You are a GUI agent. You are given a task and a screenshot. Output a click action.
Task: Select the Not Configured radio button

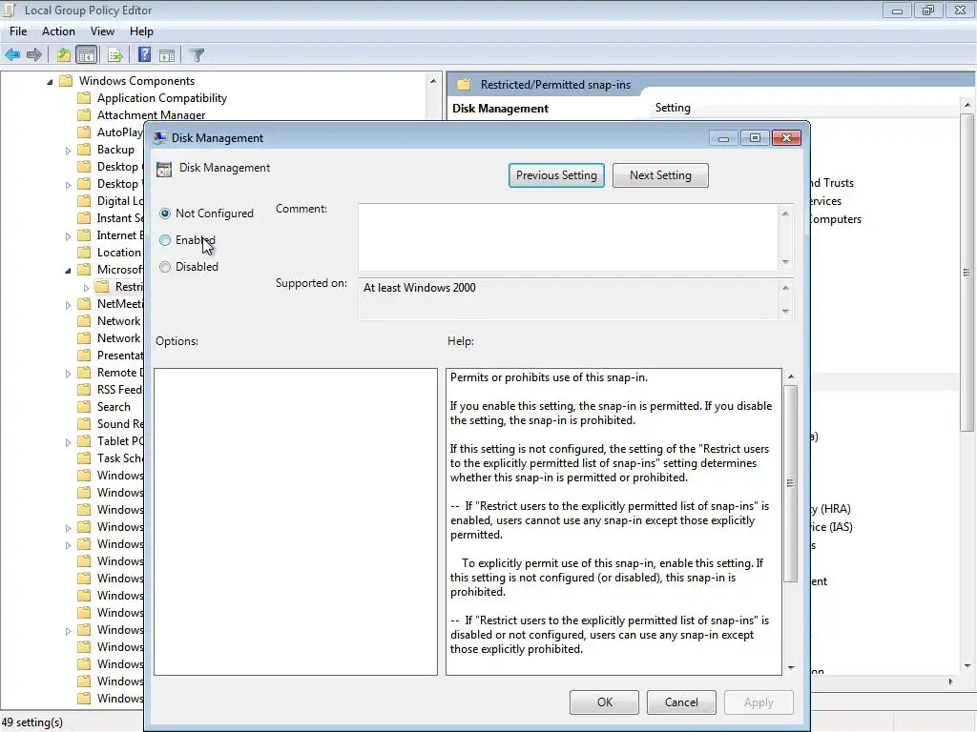click(165, 213)
